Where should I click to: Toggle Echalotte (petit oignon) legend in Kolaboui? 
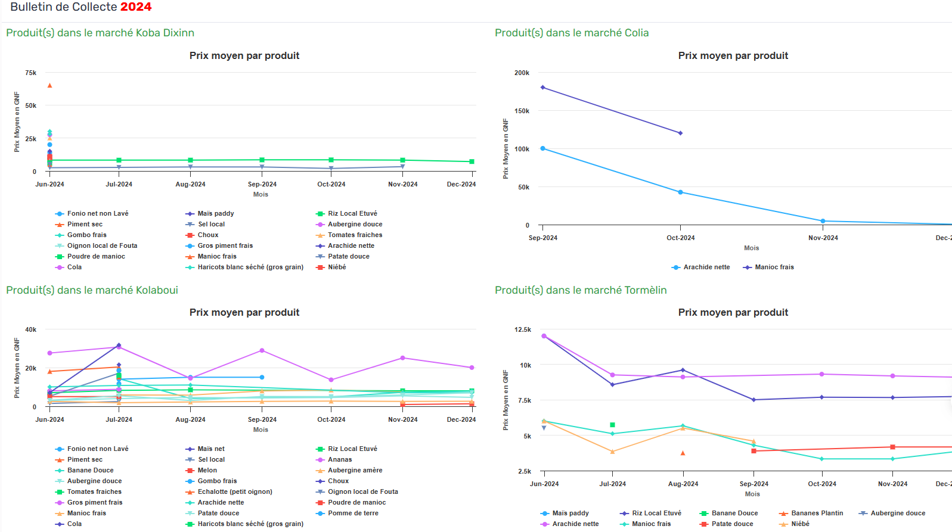[x=234, y=492]
